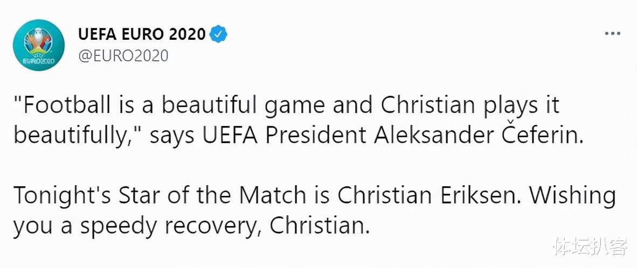Click the word "Christian" in the first line

click(x=428, y=105)
